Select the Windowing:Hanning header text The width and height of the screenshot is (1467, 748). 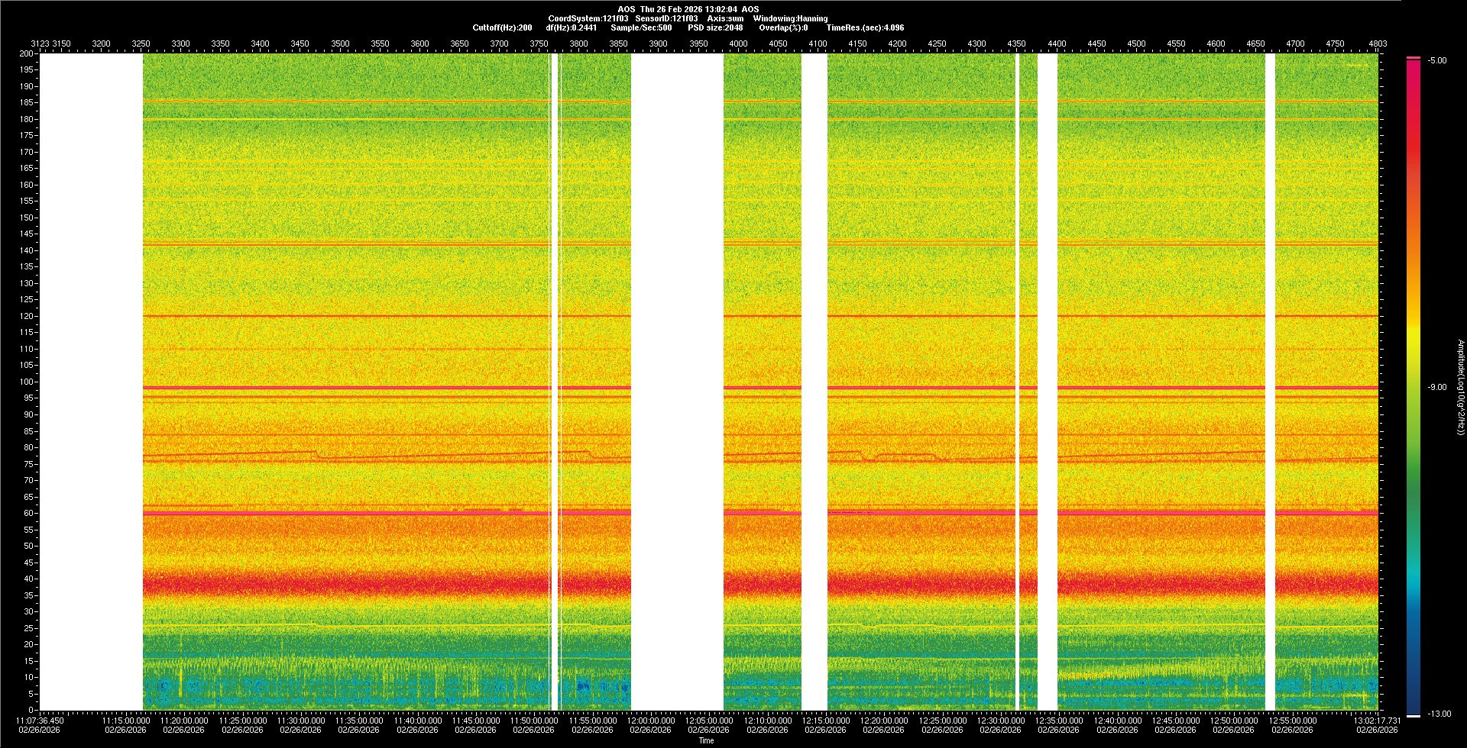[x=790, y=18]
